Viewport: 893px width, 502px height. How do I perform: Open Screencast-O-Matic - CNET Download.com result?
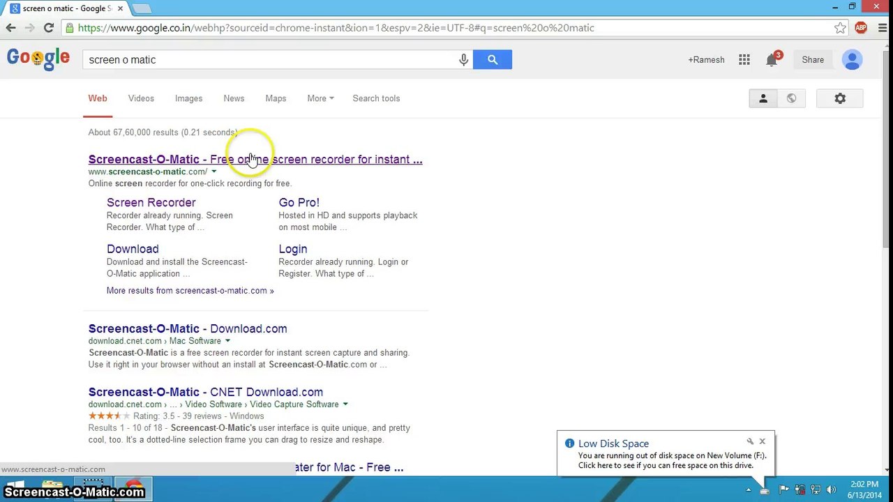click(206, 392)
